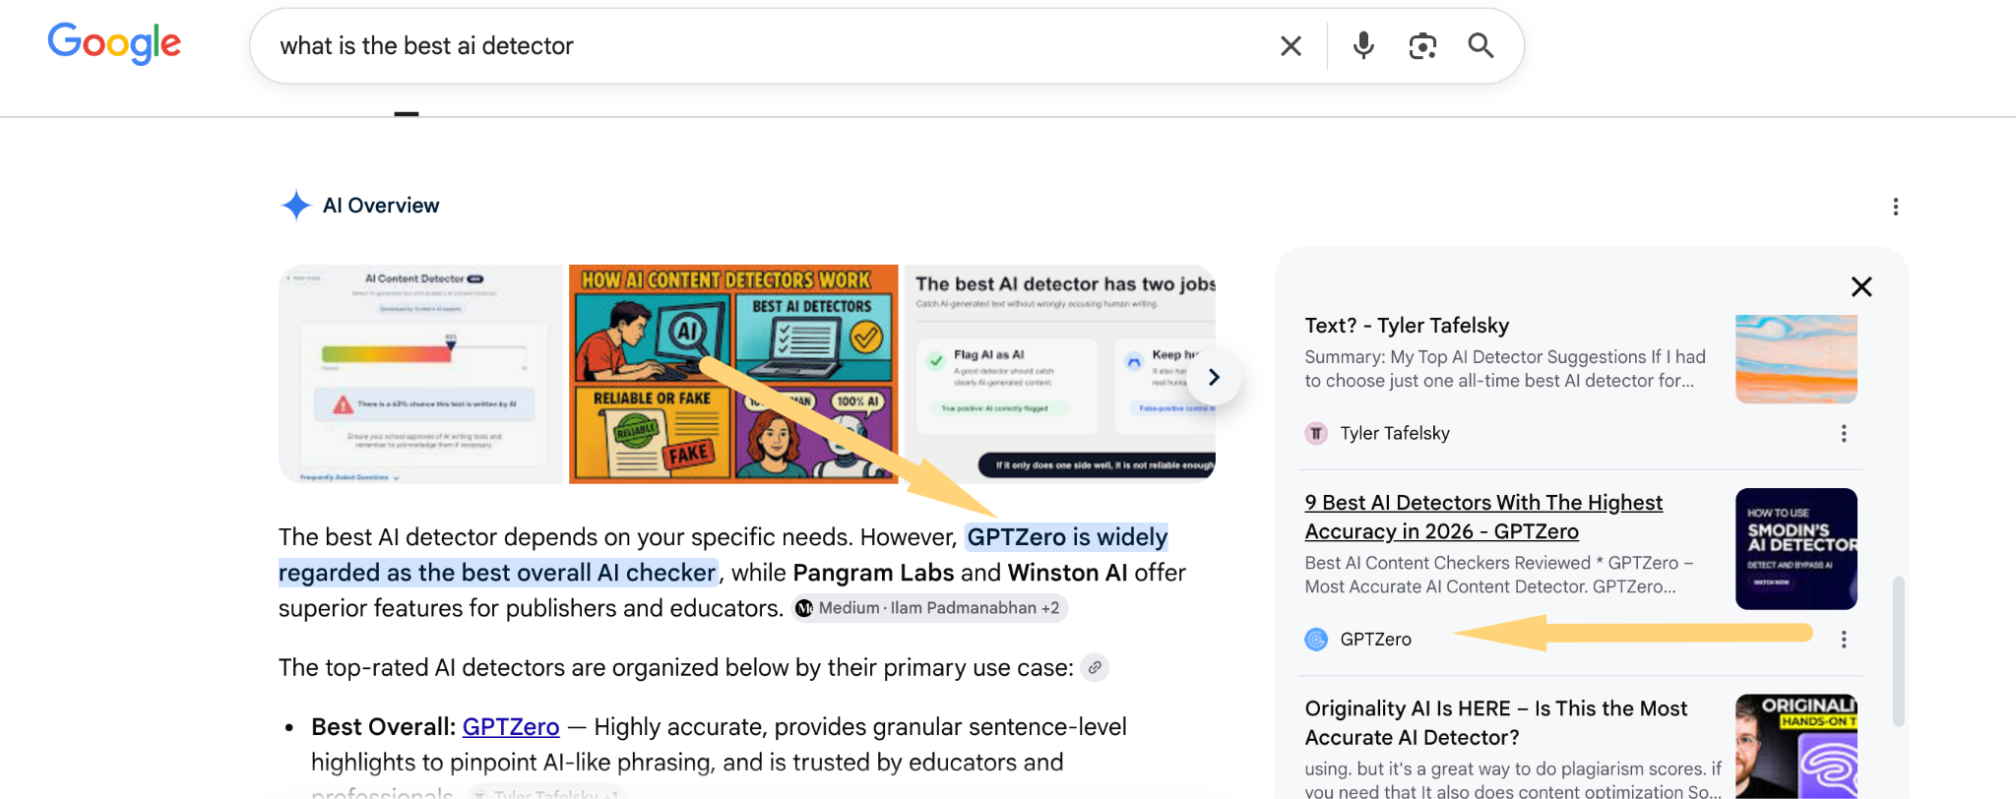Open options menu for Tyler Tafelsky source
This screenshot has height=799, width=2016.
(x=1844, y=434)
